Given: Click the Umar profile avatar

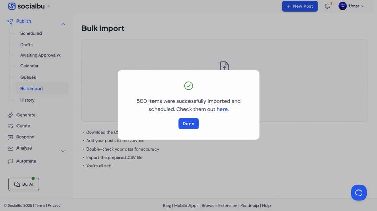Looking at the screenshot, I should tap(343, 6).
